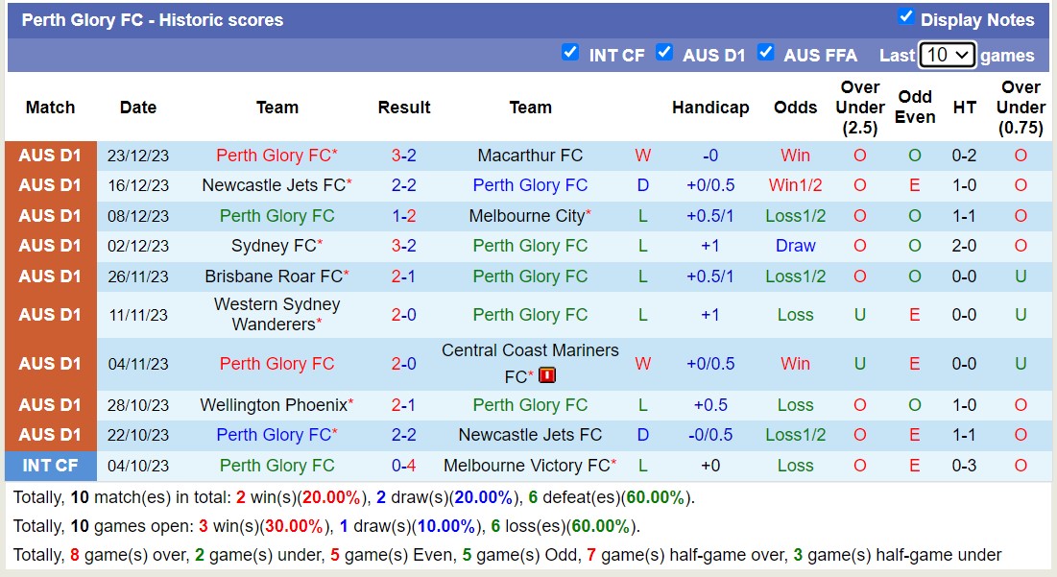Image resolution: width=1057 pixels, height=577 pixels.
Task: Click the 3-2 result of the 23/12/23 match
Action: click(x=403, y=155)
